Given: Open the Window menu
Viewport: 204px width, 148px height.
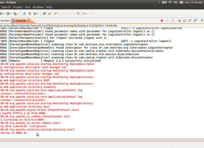Looking at the screenshot, I should coord(38,7).
